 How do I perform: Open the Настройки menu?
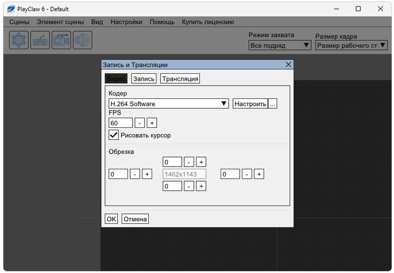(x=127, y=22)
